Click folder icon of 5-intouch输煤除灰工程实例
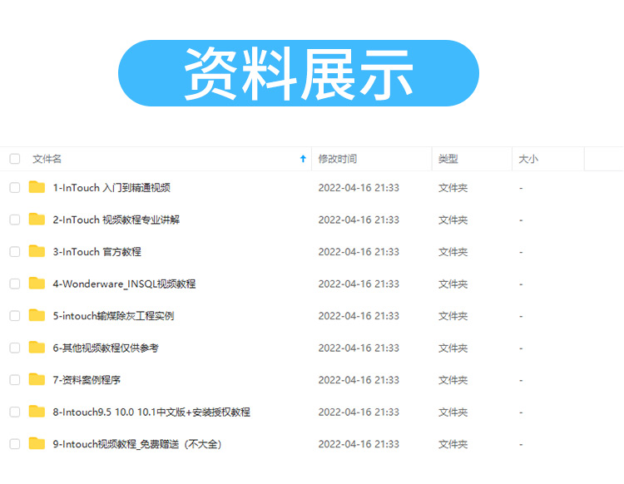 click(x=37, y=315)
